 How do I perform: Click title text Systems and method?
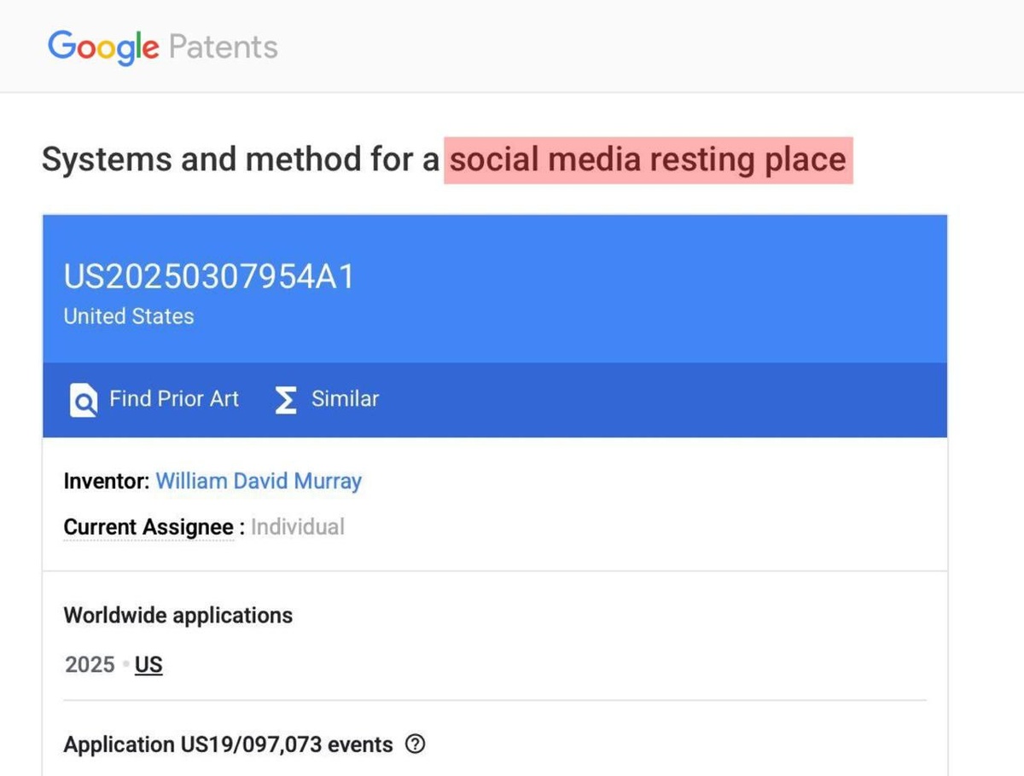(x=241, y=159)
